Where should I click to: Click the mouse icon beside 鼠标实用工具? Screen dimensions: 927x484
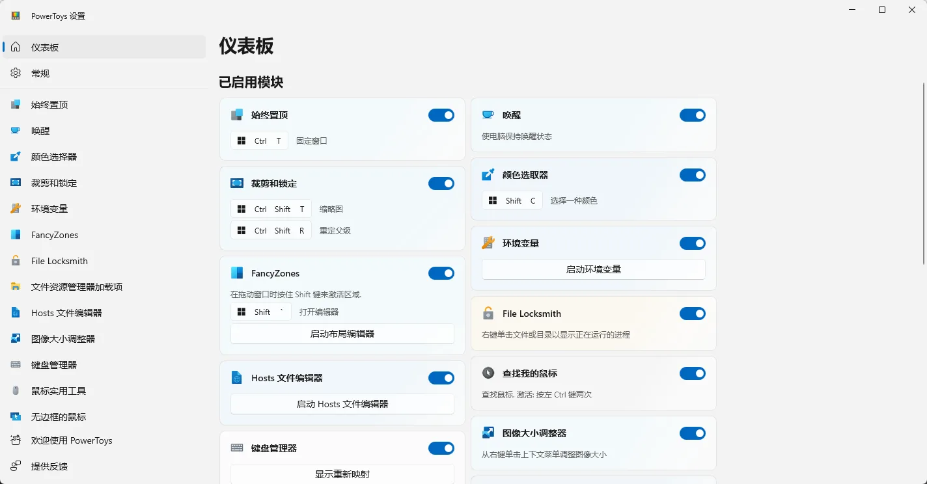point(16,391)
